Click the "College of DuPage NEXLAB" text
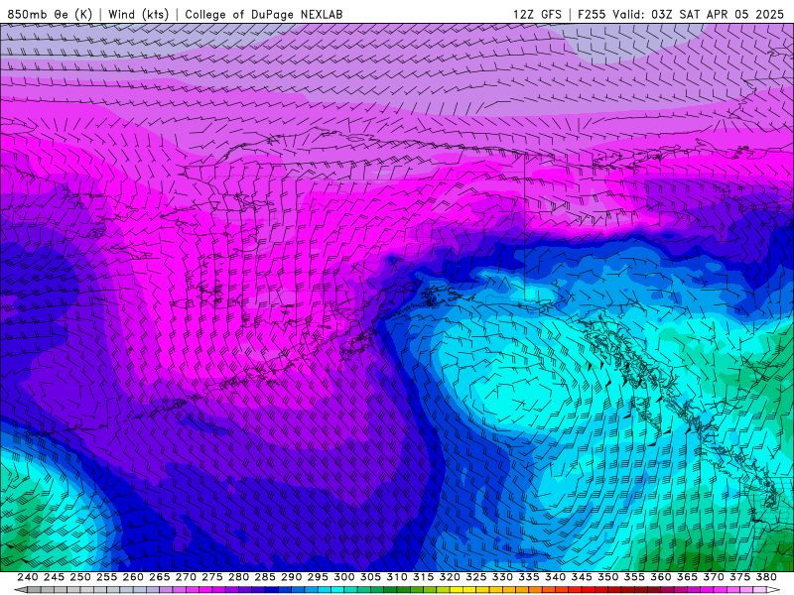Viewport: 794px width, 595px height. pos(264,14)
